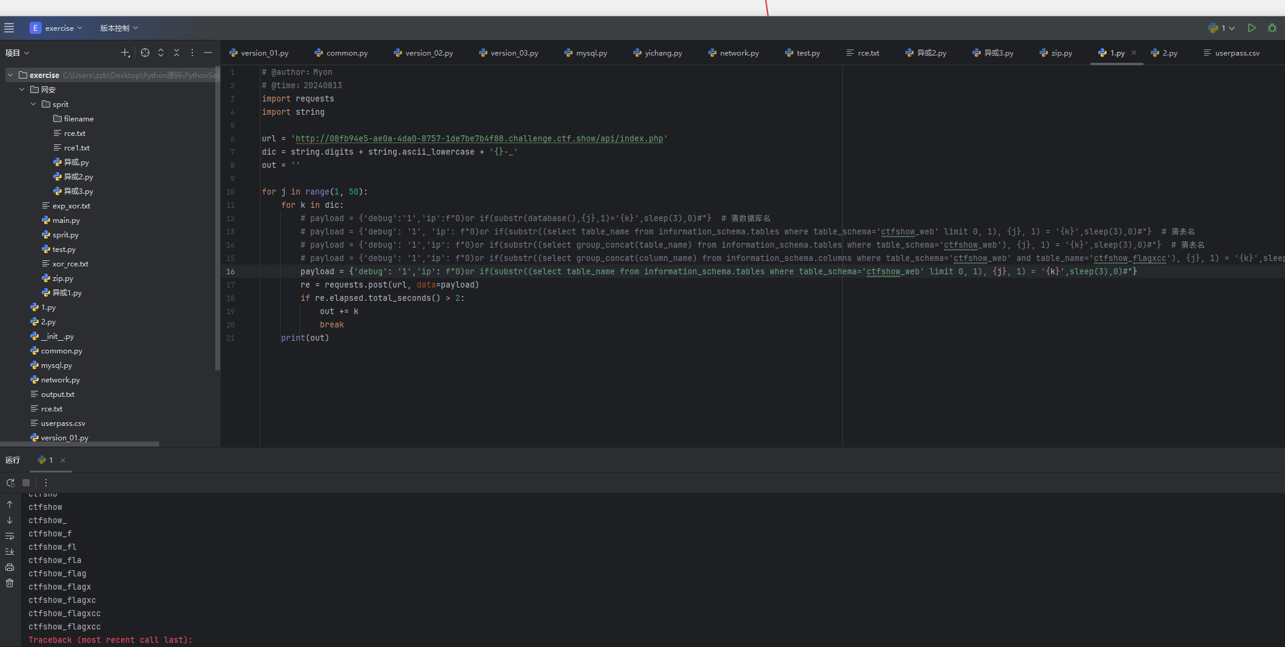1285x647 pixels.
Task: Open 异或1.py in project tree
Action: click(61, 292)
